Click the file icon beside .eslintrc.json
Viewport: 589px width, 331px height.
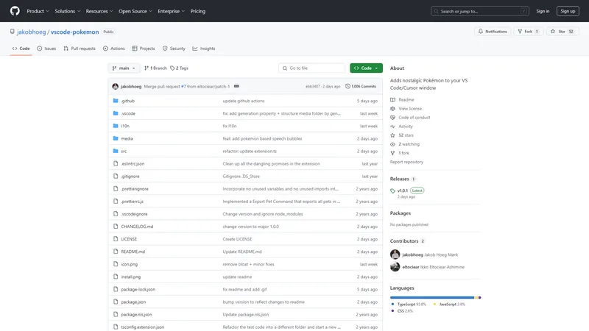pos(116,163)
